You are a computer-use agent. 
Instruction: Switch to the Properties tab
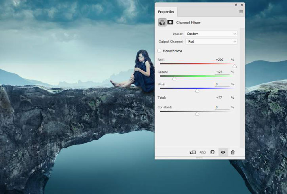tap(166, 12)
